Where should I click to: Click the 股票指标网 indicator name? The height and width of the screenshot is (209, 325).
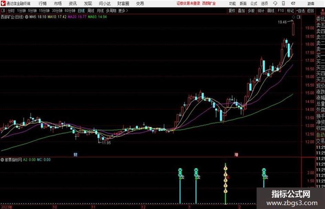[13, 160]
